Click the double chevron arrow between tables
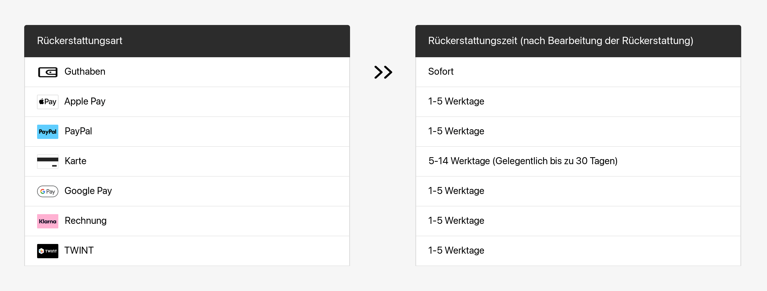767x291 pixels. pyautogui.click(x=383, y=72)
